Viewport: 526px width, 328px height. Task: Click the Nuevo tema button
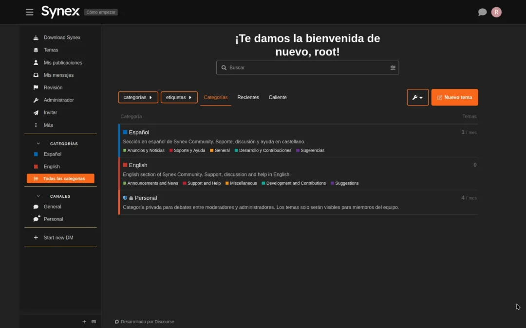(x=454, y=97)
